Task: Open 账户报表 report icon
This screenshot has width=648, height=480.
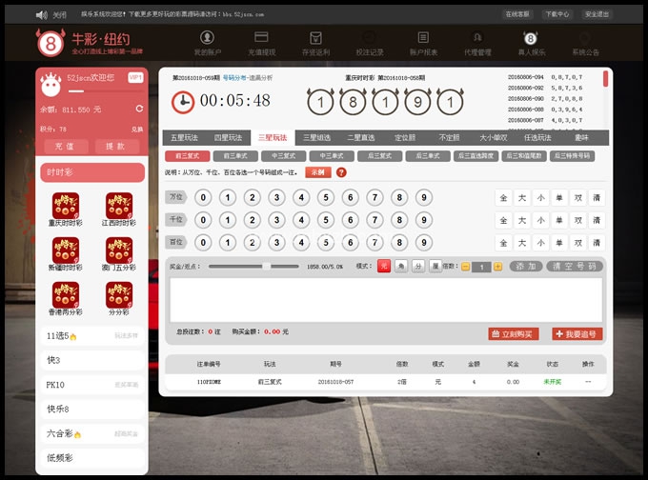Action: (423, 37)
